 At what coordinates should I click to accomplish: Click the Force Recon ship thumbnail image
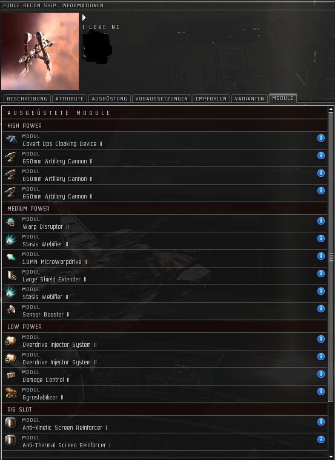[40, 51]
